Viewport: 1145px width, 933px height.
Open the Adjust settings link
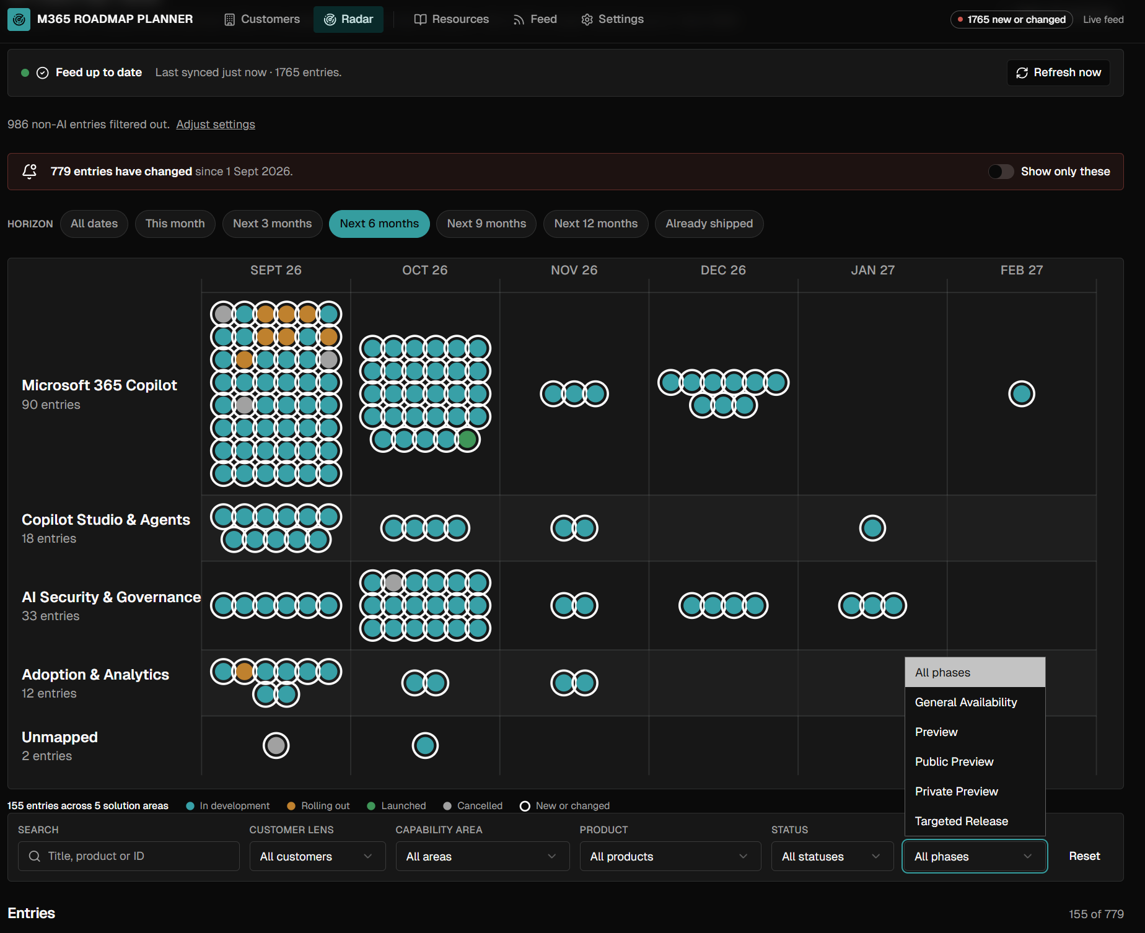[216, 125]
